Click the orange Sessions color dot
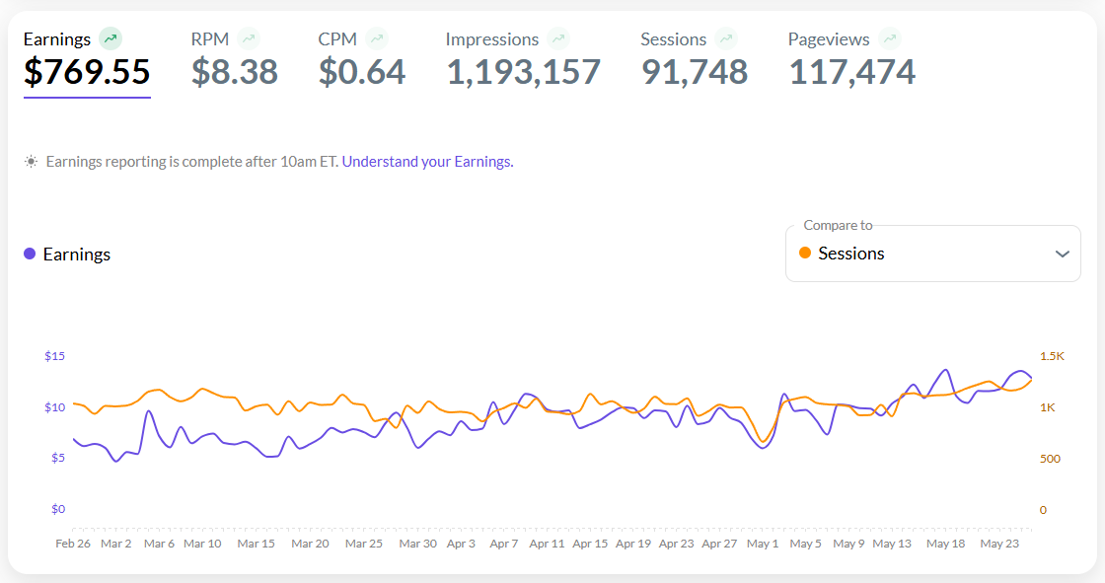This screenshot has width=1105, height=583. (805, 254)
